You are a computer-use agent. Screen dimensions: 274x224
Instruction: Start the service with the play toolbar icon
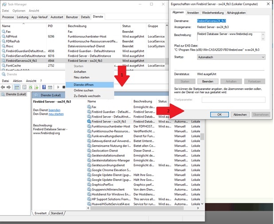tap(58, 87)
